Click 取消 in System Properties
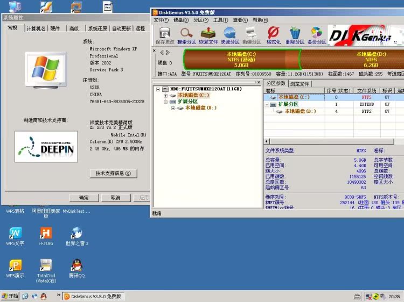Screen dimensions: 404x302 tap(116, 198)
